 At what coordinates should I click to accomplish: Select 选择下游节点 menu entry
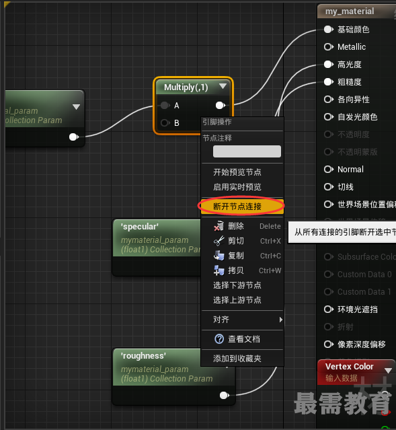click(242, 285)
